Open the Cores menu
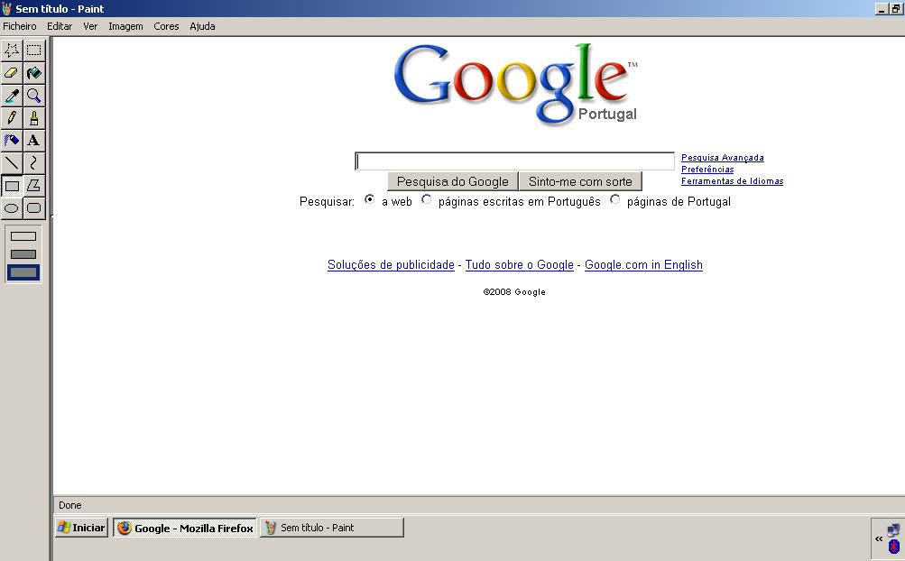 tap(166, 26)
